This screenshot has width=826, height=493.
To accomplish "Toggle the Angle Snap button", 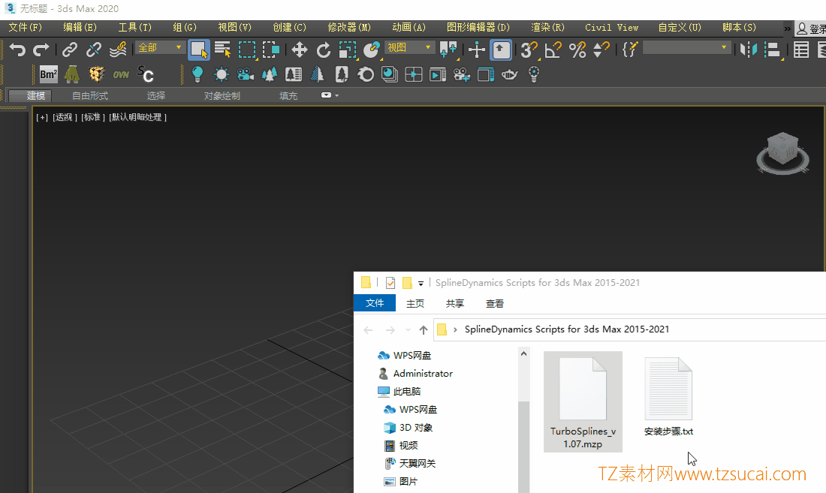I will [553, 50].
